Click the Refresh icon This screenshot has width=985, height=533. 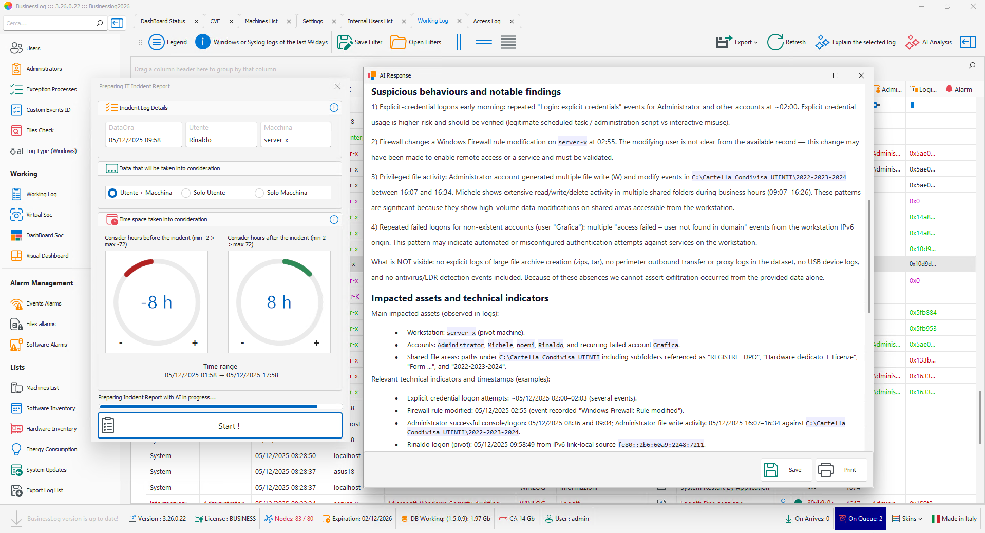click(x=775, y=42)
